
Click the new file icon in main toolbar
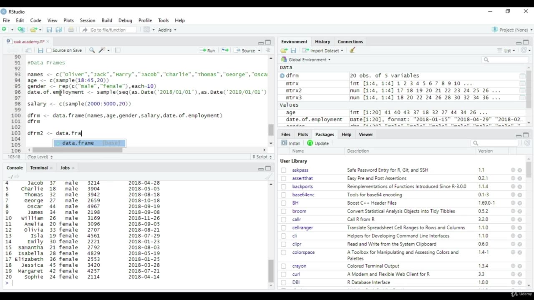4,30
